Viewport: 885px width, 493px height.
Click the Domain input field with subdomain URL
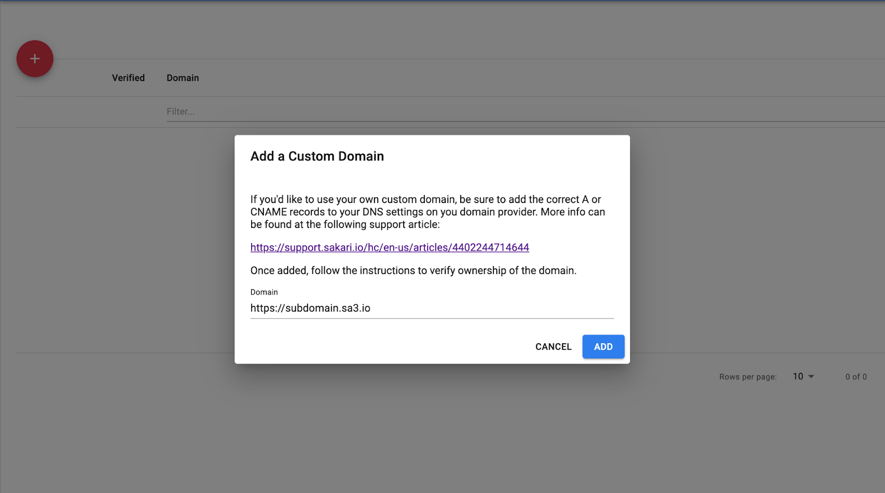pos(432,308)
